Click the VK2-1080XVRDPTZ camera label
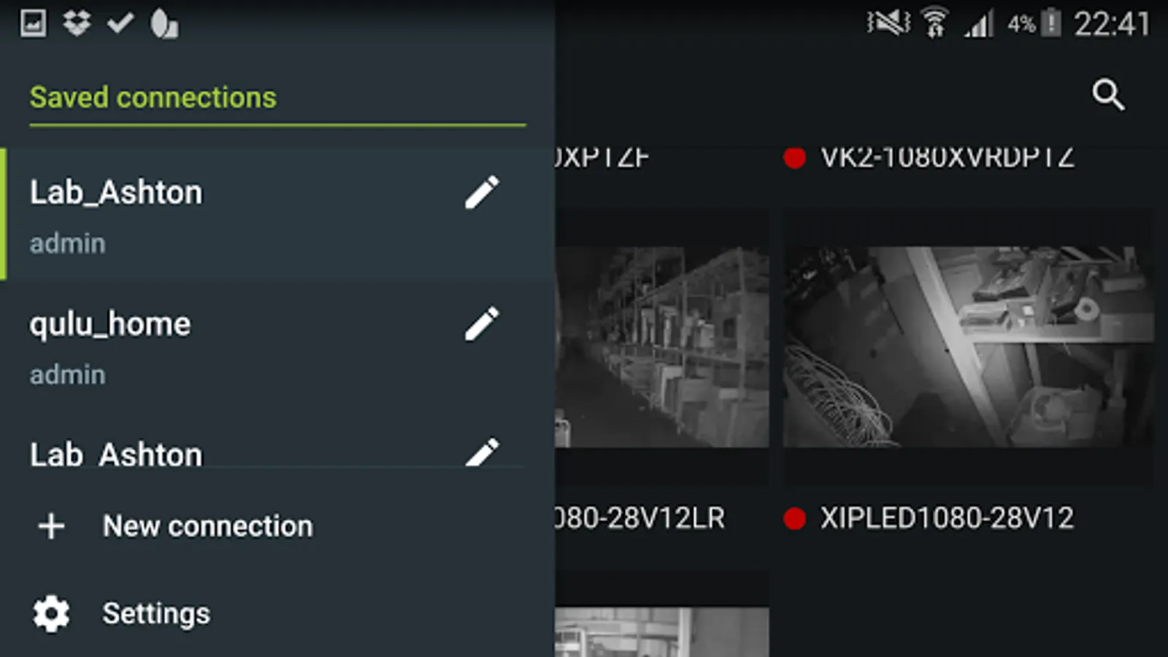Image resolution: width=1168 pixels, height=657 pixels. [x=947, y=156]
